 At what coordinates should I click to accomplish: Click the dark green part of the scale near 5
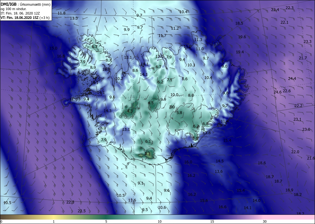click(106, 217)
